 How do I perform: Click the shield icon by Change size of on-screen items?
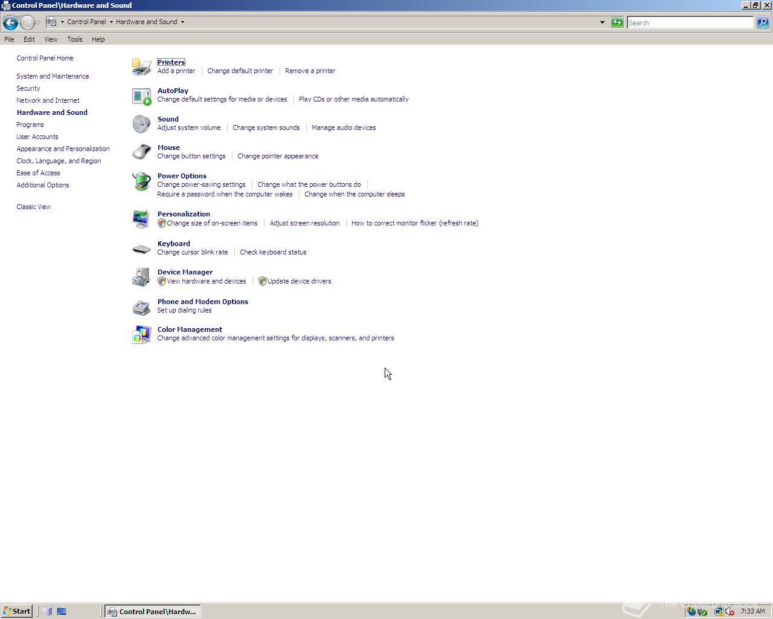[x=162, y=223]
